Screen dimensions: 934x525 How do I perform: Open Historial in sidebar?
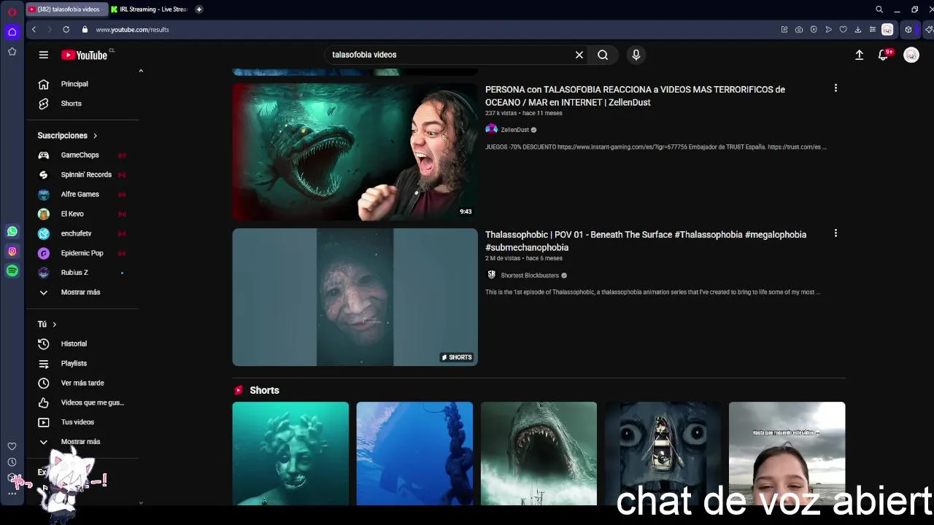pyautogui.click(x=74, y=344)
